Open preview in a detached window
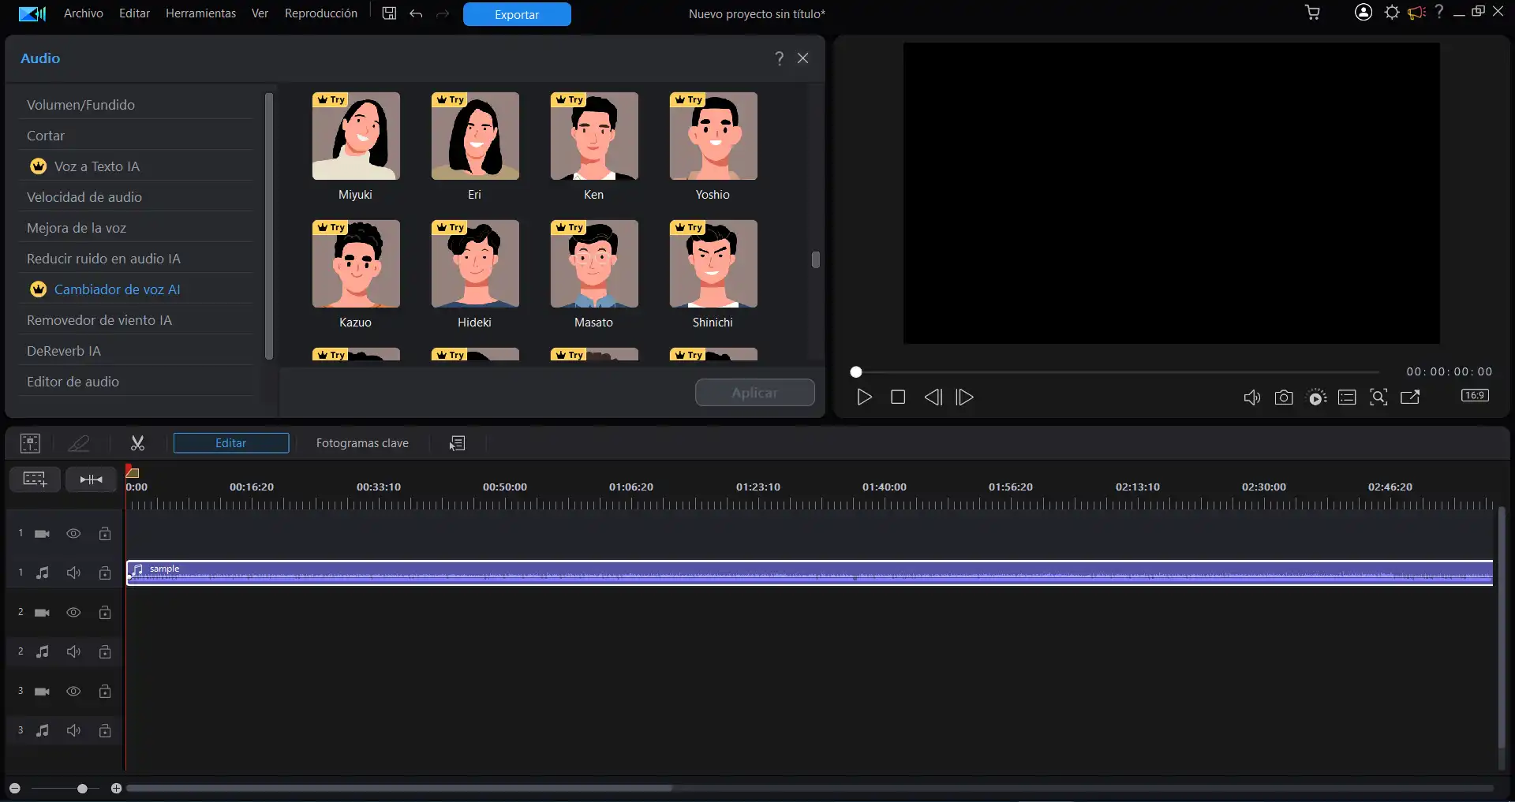The height and width of the screenshot is (802, 1515). pos(1410,397)
